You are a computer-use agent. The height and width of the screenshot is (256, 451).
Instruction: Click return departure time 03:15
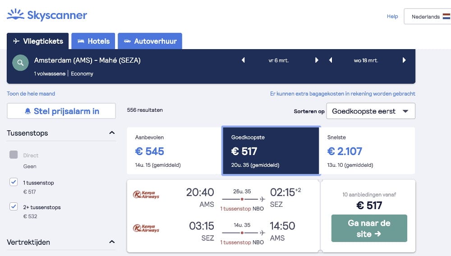coord(201,226)
